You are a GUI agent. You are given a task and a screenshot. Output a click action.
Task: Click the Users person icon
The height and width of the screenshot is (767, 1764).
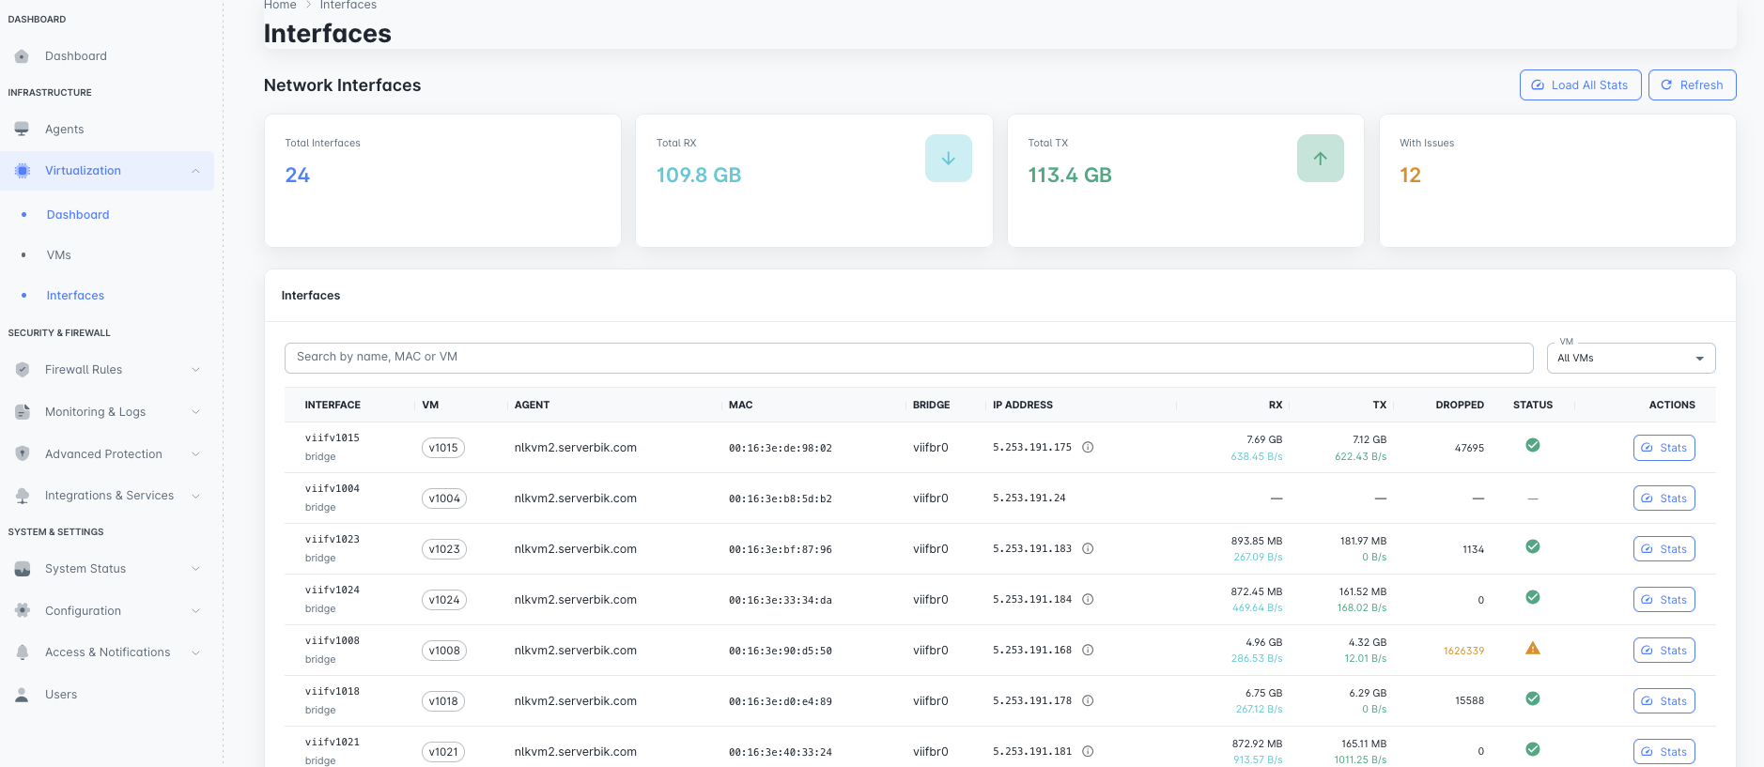click(x=22, y=695)
